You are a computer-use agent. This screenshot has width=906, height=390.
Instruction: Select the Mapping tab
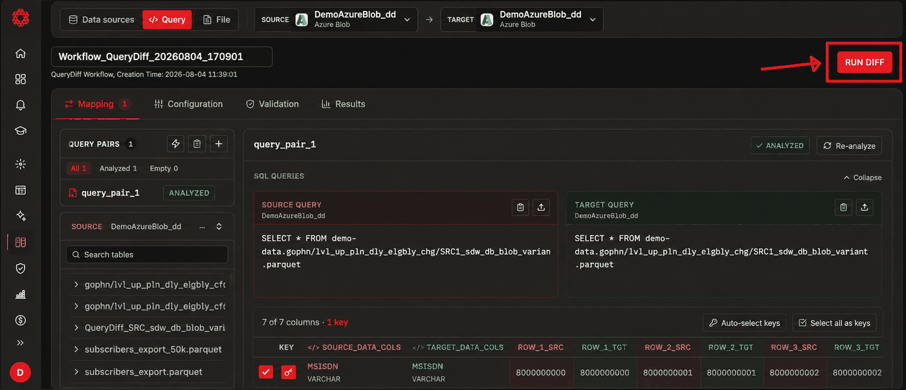tap(97, 104)
